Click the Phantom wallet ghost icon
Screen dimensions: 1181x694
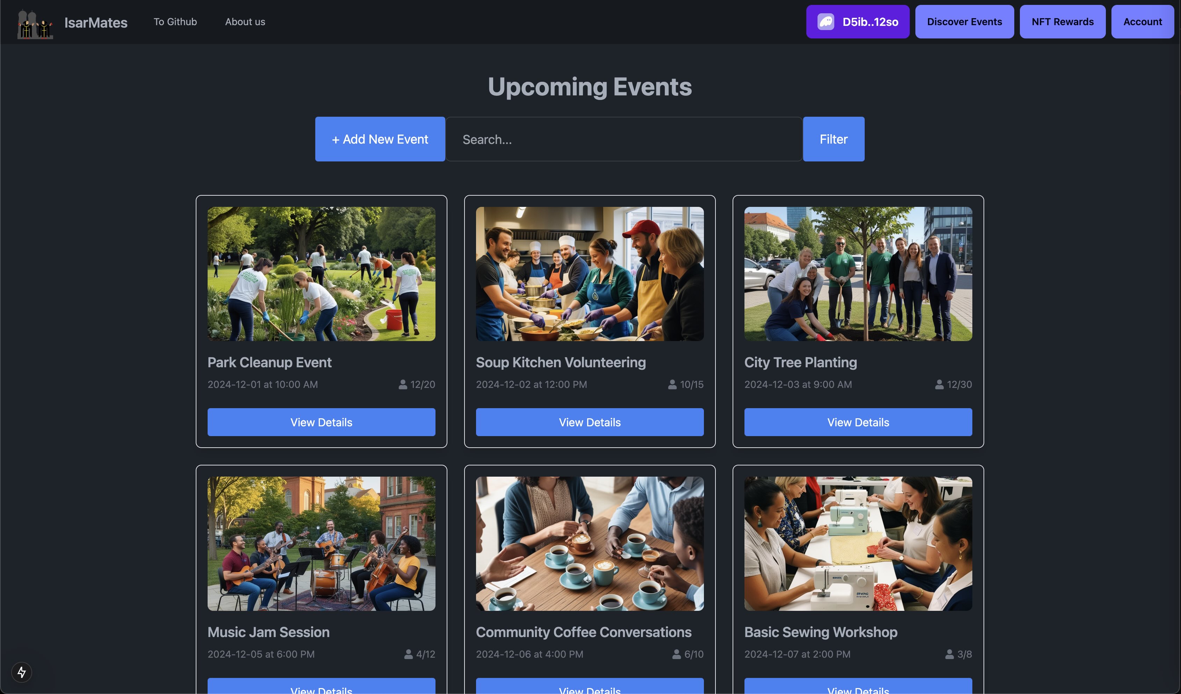point(826,22)
